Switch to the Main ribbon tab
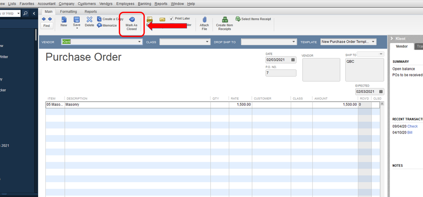The height and width of the screenshot is (197, 423). (x=49, y=11)
